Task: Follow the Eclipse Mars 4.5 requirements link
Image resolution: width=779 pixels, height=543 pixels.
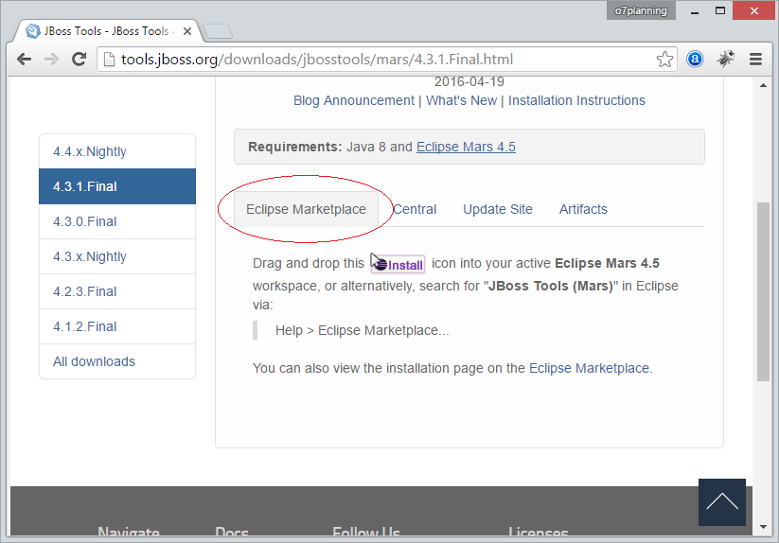Action: pyautogui.click(x=466, y=147)
